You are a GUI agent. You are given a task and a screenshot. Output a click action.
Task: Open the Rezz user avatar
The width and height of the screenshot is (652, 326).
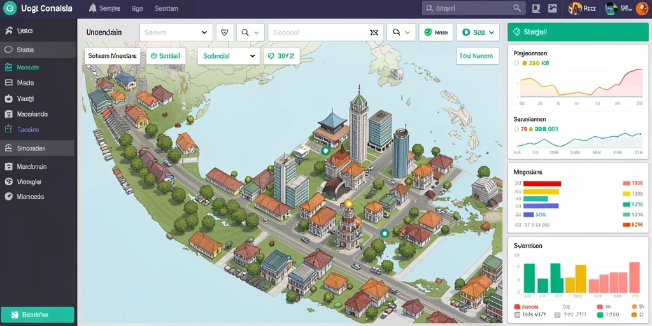click(x=576, y=8)
